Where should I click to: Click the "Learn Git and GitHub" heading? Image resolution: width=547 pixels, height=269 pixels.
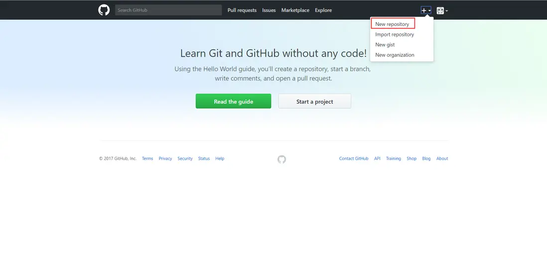pyautogui.click(x=273, y=53)
